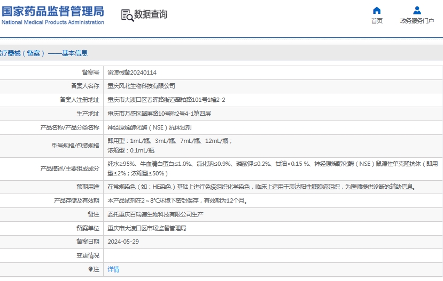
Task: Click the 预期用途 row label
Action: (x=88, y=187)
